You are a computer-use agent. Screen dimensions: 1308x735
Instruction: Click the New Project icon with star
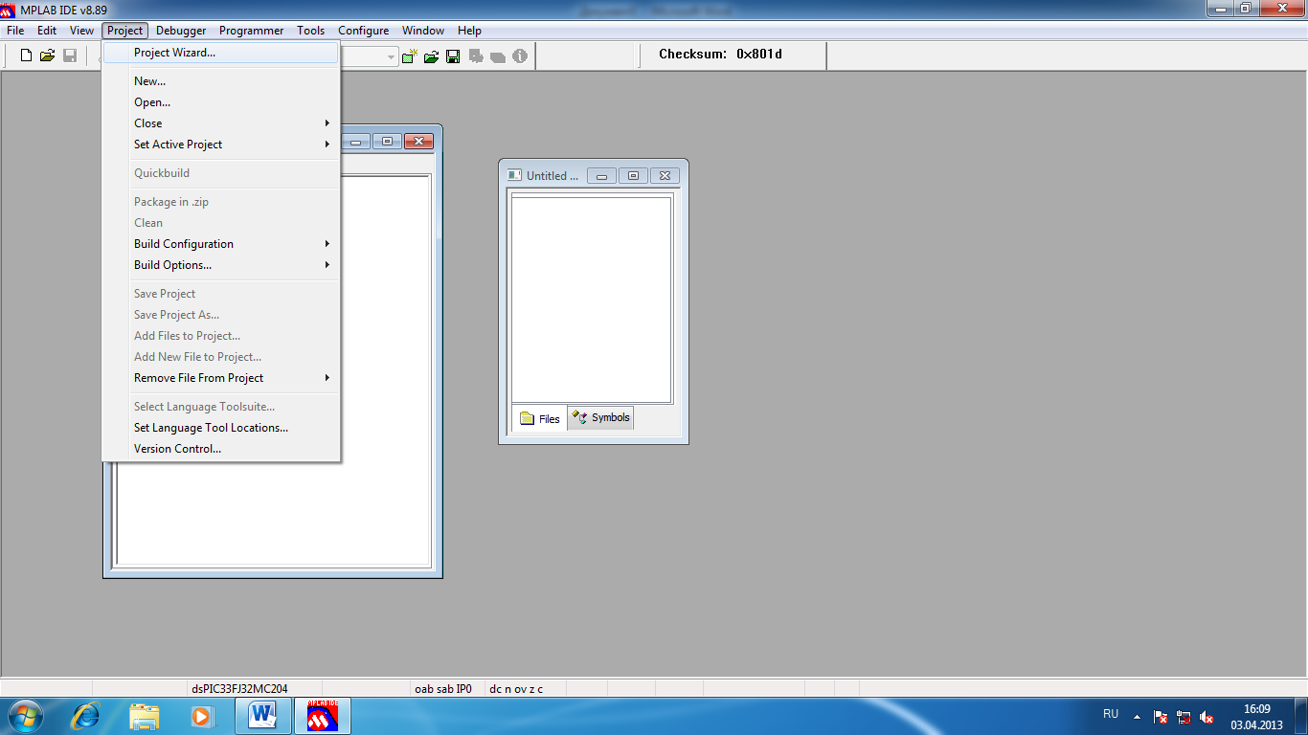coord(410,56)
